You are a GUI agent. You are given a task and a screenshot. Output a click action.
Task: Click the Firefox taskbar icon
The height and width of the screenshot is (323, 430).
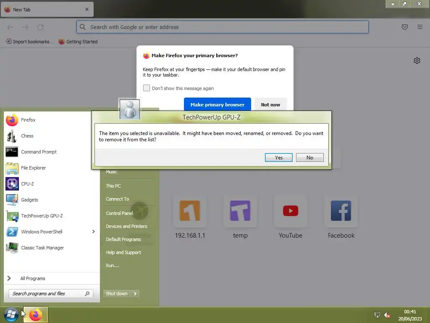pyautogui.click(x=36, y=315)
